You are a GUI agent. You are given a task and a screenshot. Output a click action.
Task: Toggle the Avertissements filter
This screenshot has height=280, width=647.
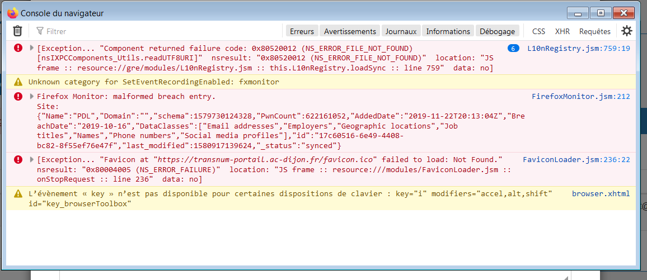coord(350,31)
